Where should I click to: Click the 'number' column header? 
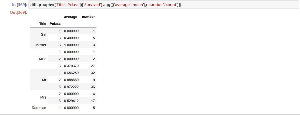pyautogui.click(x=88, y=17)
